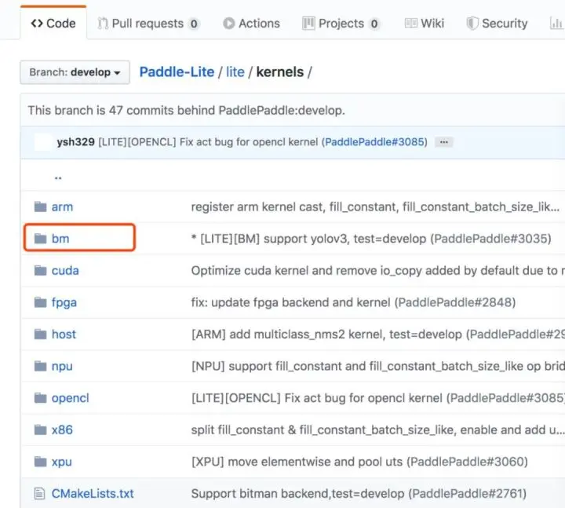Click the Wiki book icon
The height and width of the screenshot is (508, 565).
410,24
